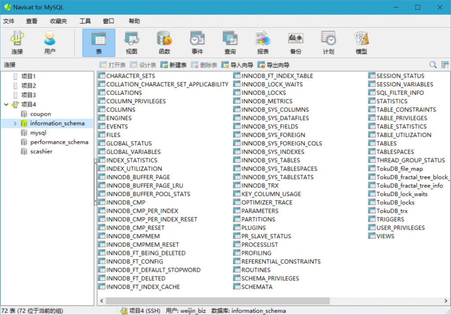Click the 新建表 (New Table) button
Image resolution: width=451 pixels, height=315 pixels.
tap(174, 65)
